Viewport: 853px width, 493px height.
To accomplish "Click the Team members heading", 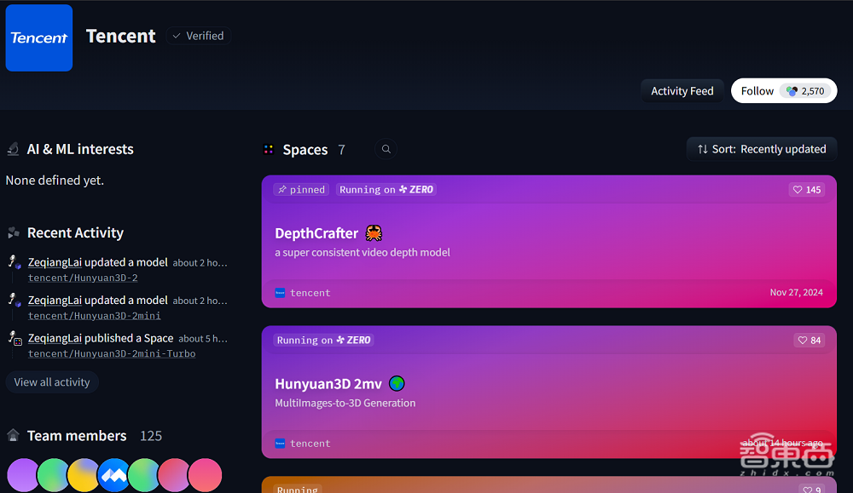I will (x=77, y=436).
